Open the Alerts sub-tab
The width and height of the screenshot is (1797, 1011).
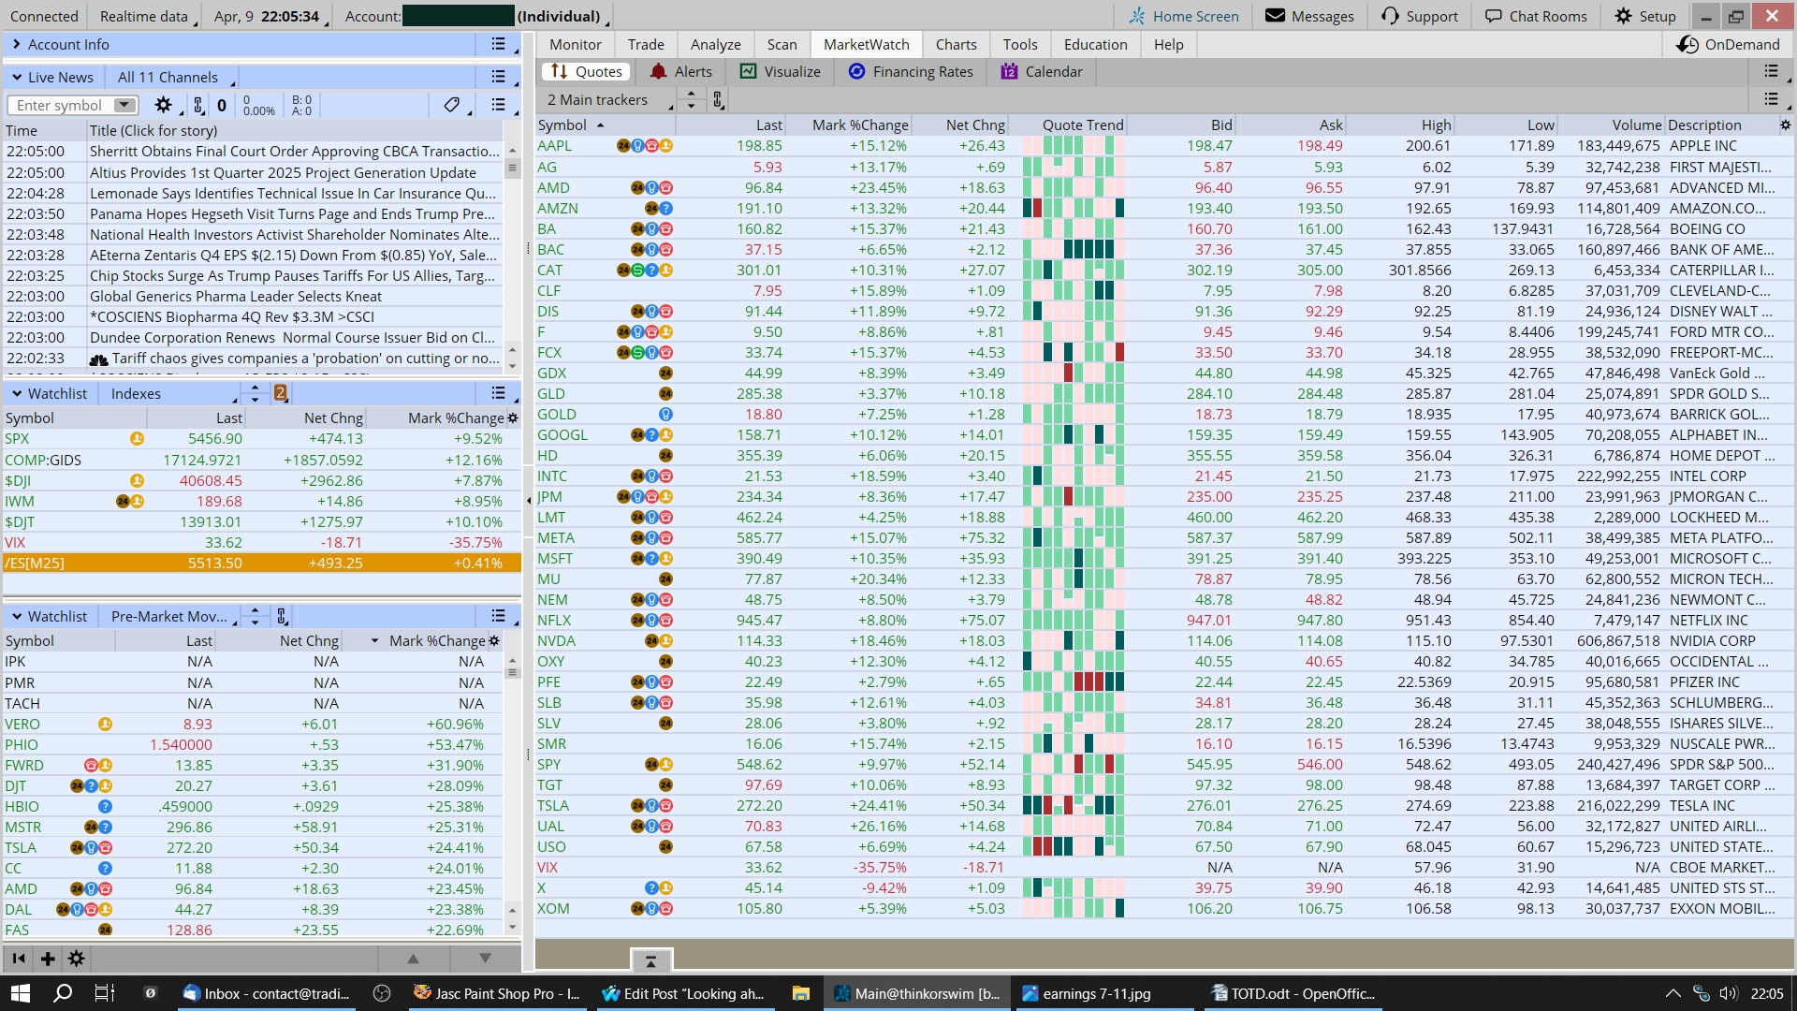pyautogui.click(x=681, y=71)
